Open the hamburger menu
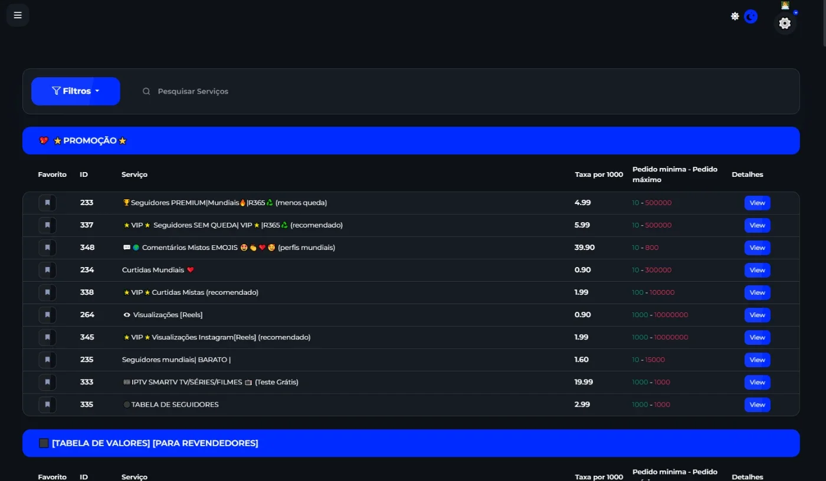This screenshot has height=481, width=826. (18, 15)
